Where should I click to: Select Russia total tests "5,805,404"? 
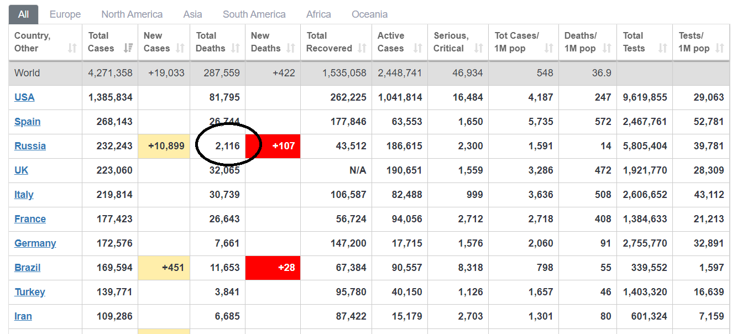pyautogui.click(x=645, y=146)
